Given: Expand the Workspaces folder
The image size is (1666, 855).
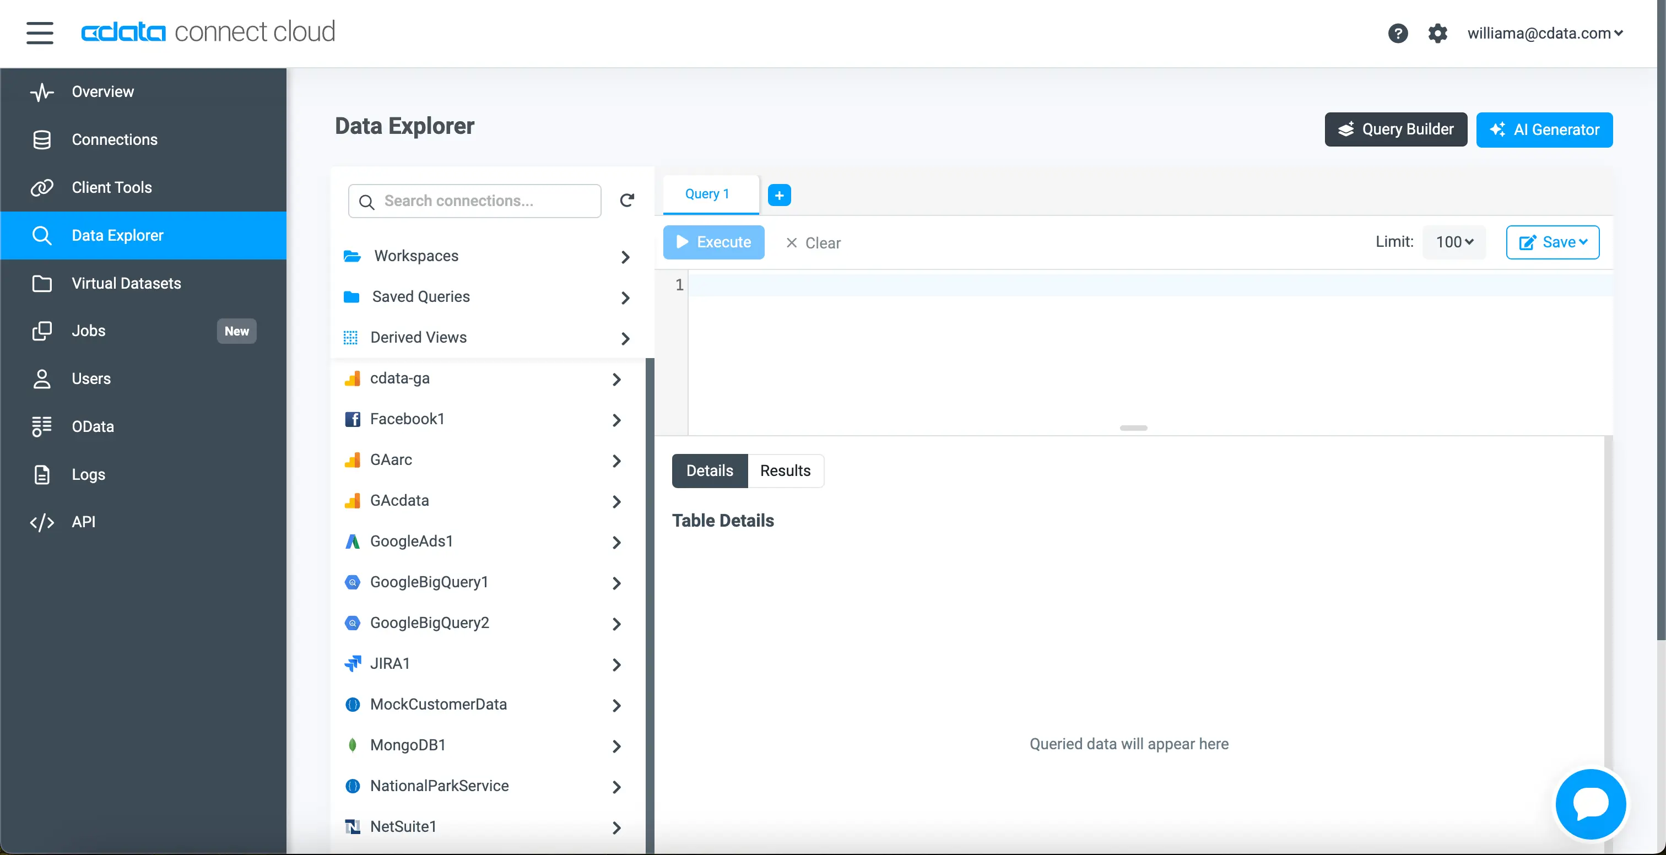Looking at the screenshot, I should pos(625,257).
